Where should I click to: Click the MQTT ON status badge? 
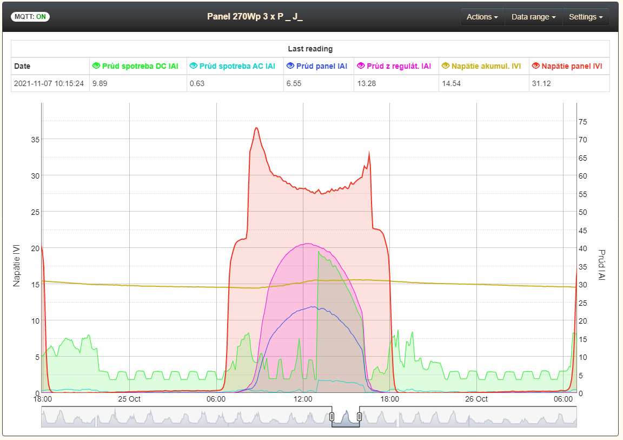click(x=30, y=17)
